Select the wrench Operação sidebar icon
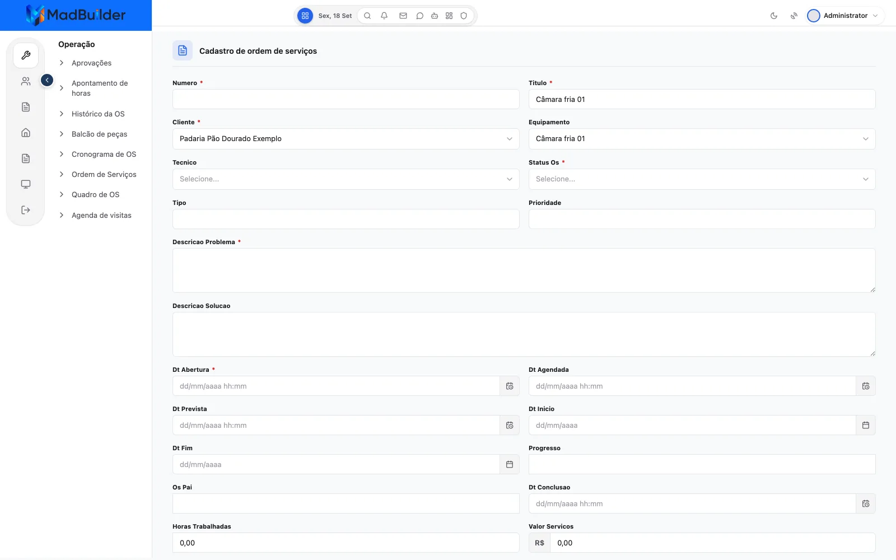The height and width of the screenshot is (560, 896). (26, 55)
